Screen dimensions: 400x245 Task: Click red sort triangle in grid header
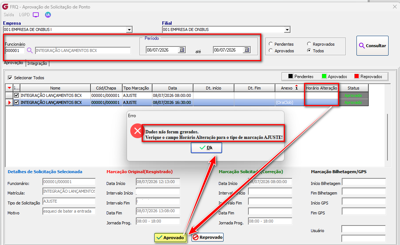click(10, 88)
